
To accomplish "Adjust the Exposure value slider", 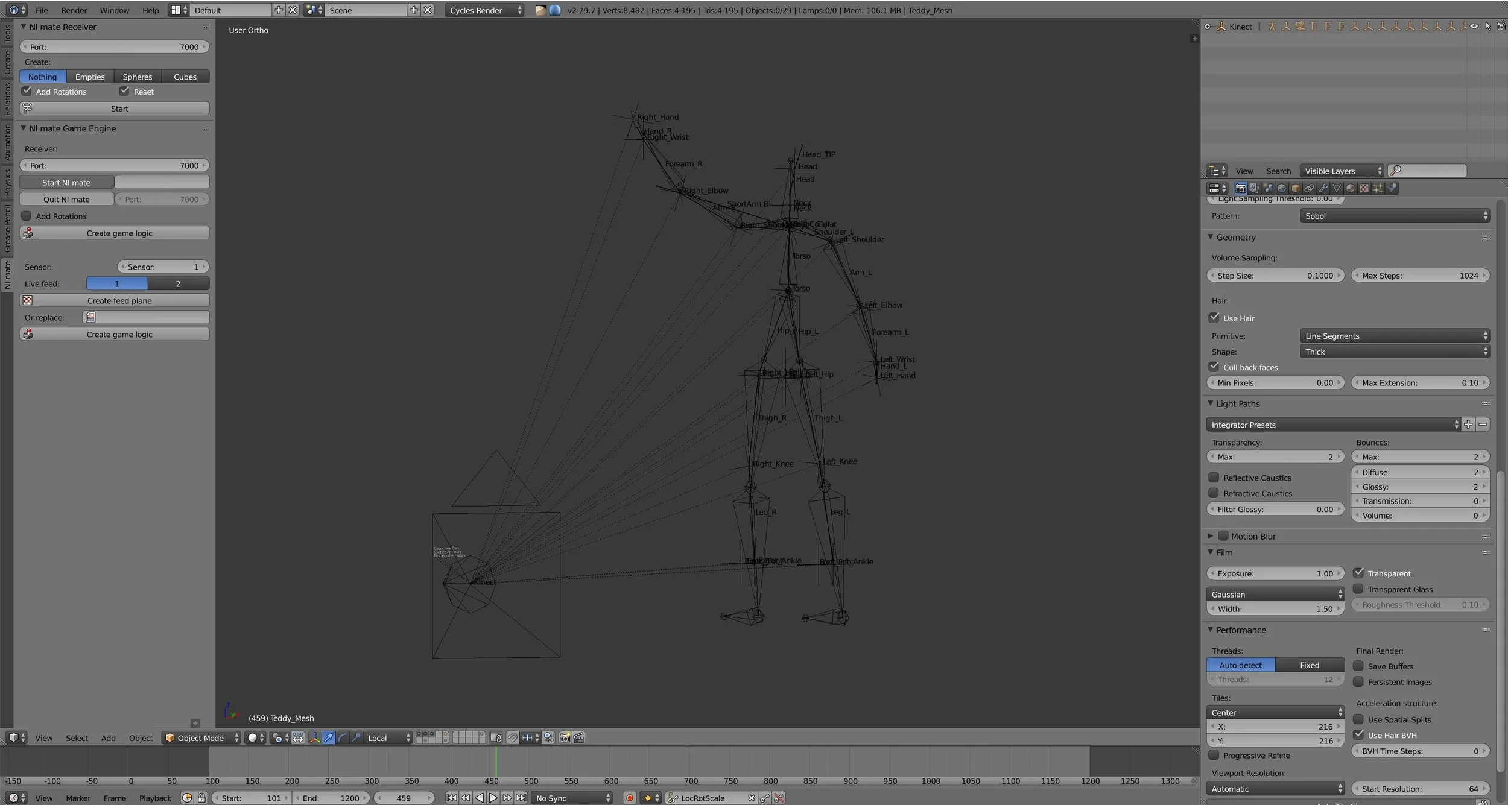I will click(1275, 573).
